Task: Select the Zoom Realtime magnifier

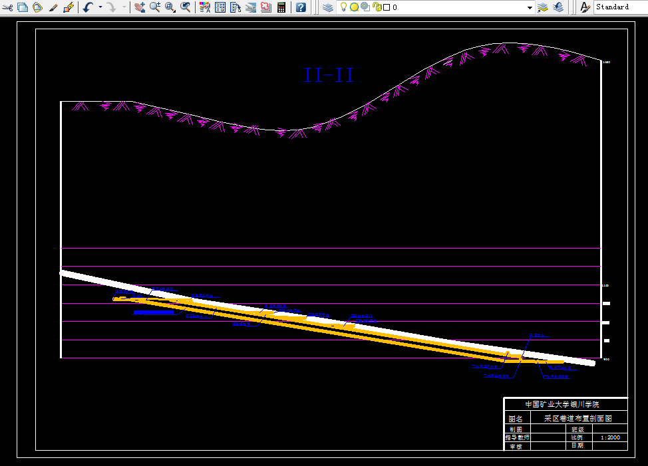Action: [155, 7]
